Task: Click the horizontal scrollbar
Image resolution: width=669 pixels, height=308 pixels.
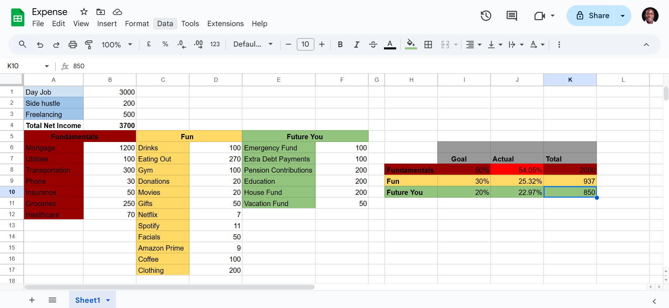Action: 170,287
